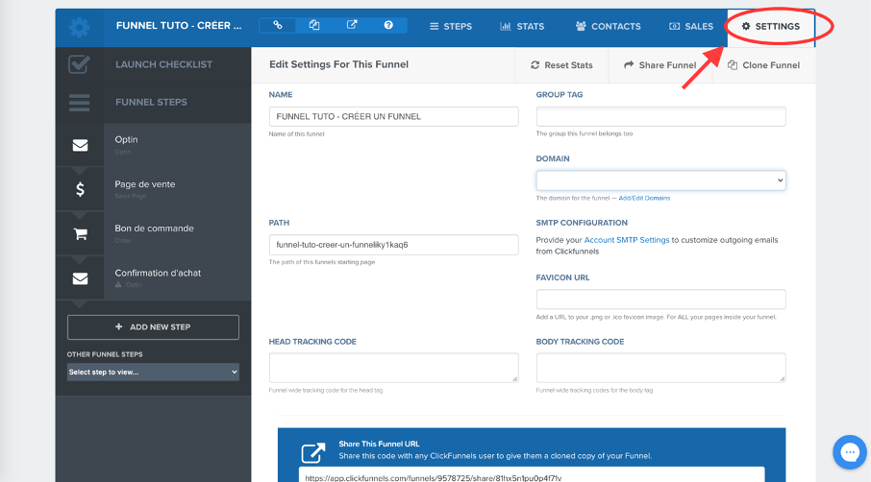Click the Head Tracking Code textarea
Screen dimensions: 871x482
coord(394,368)
